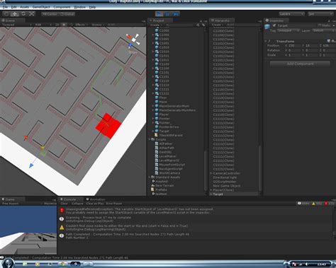The height and width of the screenshot is (268, 336).
Task: Click the Add Component button
Action: (300, 64)
